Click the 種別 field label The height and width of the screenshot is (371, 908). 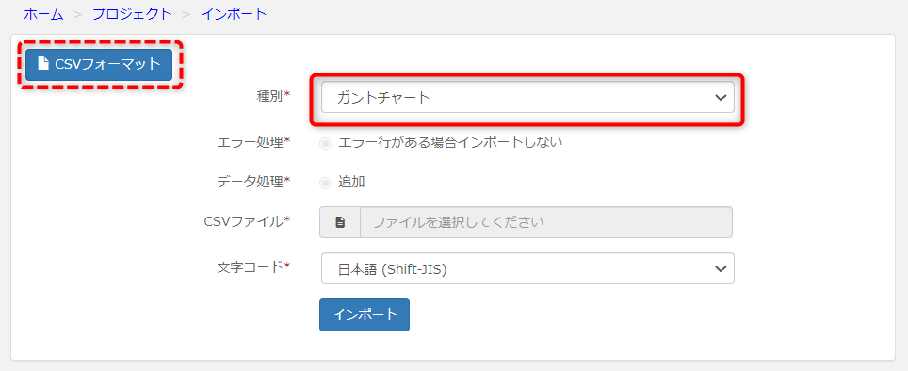point(273,97)
